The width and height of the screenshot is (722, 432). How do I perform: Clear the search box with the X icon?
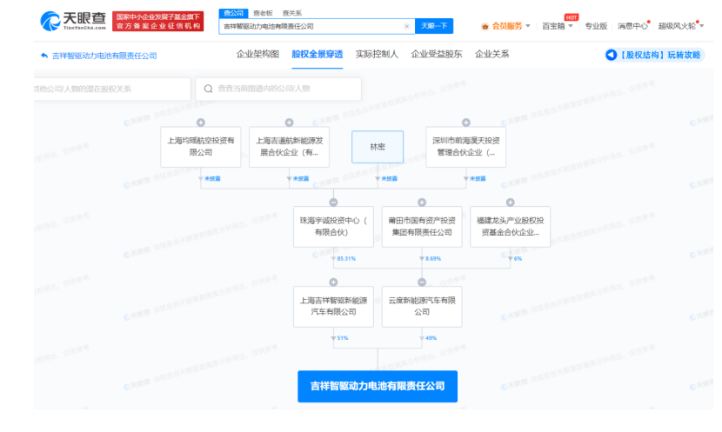406,26
